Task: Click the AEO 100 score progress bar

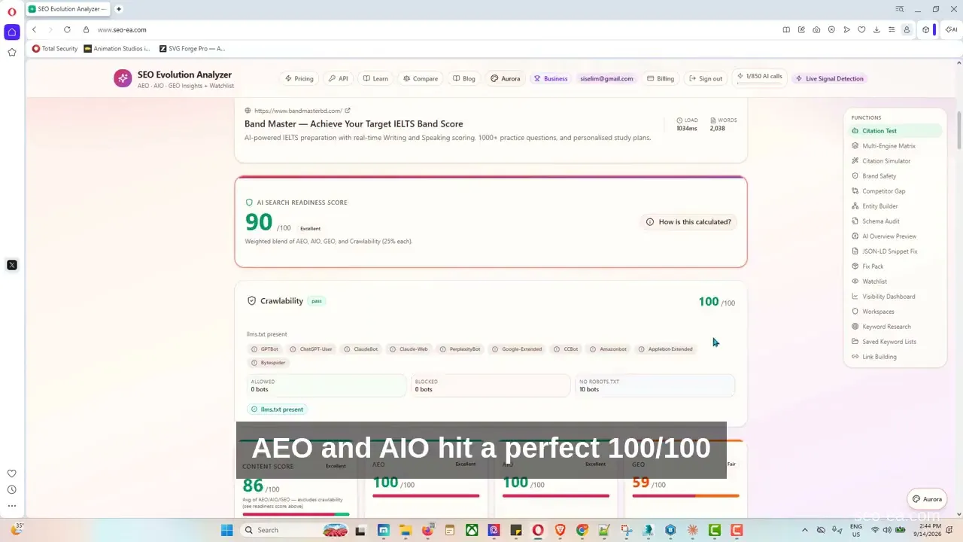Action: (426, 496)
